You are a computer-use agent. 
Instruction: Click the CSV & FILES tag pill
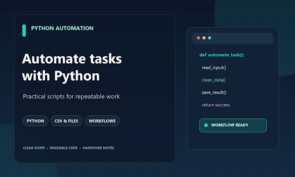(x=66, y=121)
